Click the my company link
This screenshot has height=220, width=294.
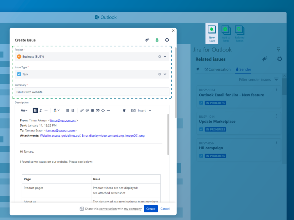click(x=133, y=209)
